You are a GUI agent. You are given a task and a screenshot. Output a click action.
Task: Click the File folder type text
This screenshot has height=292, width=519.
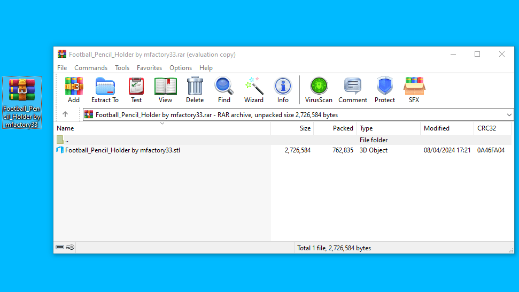(x=374, y=140)
